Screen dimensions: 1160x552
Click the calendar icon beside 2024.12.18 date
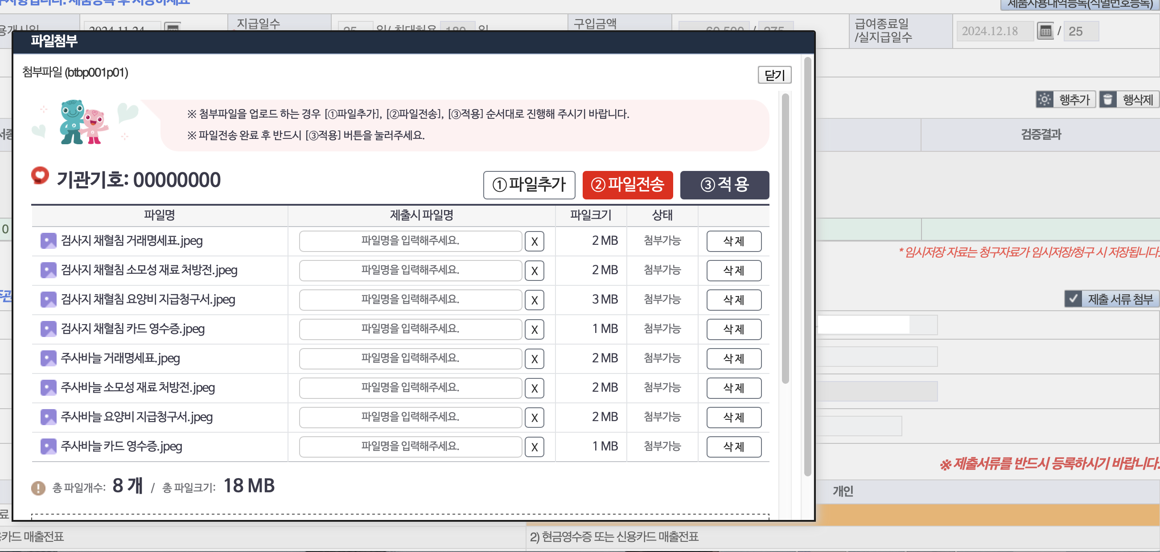[1045, 31]
